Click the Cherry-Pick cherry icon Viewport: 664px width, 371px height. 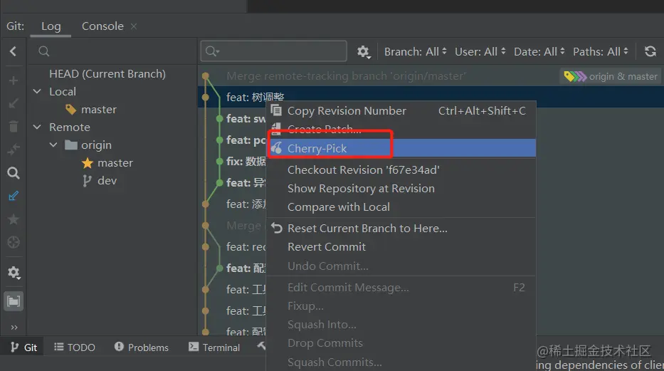point(277,148)
